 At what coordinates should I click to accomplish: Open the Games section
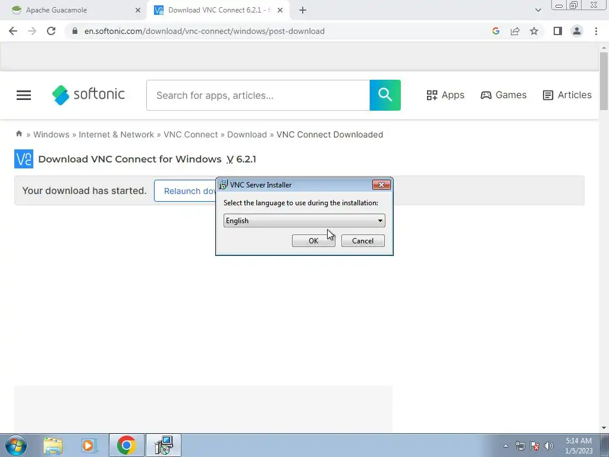pyautogui.click(x=503, y=95)
